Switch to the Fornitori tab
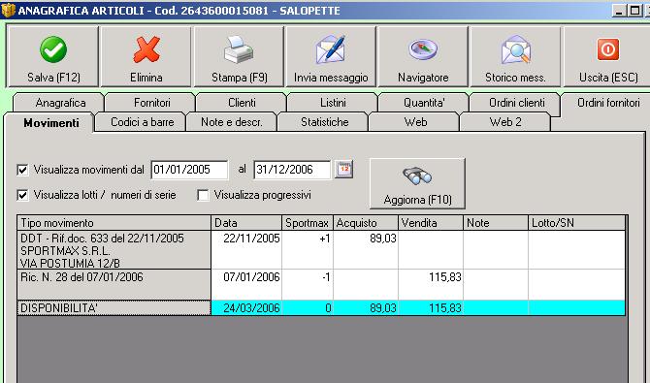Image resolution: width=650 pixels, height=383 pixels. pos(151,103)
